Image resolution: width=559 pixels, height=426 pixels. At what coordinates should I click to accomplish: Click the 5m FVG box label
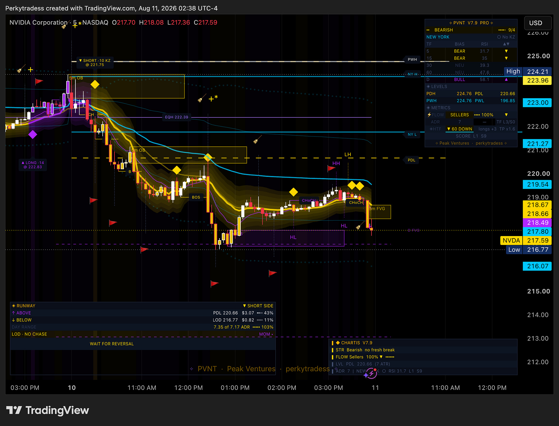click(377, 209)
